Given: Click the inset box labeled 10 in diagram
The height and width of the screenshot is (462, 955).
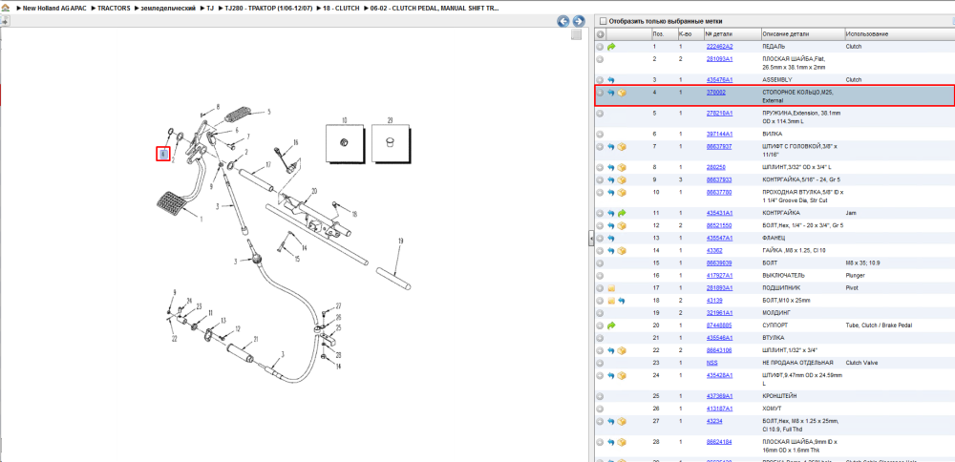Looking at the screenshot, I should click(344, 143).
